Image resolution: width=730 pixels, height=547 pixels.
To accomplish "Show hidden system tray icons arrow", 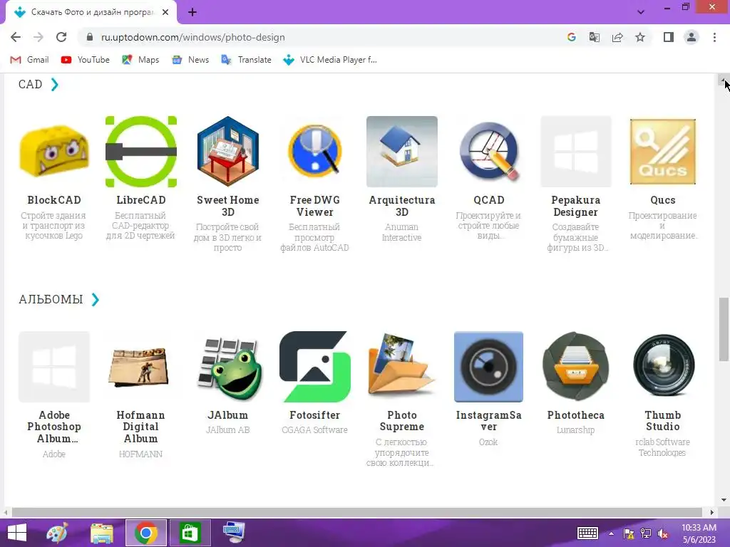I will 611,533.
